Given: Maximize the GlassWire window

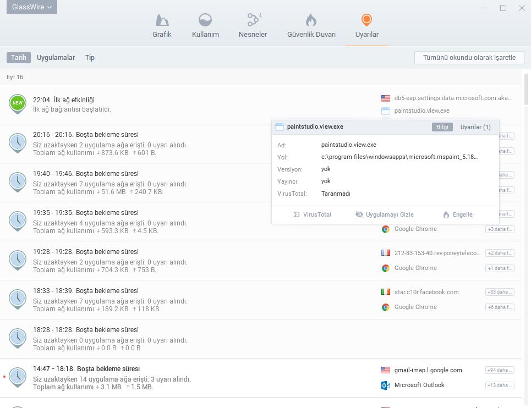Looking at the screenshot, I should tap(503, 8).
